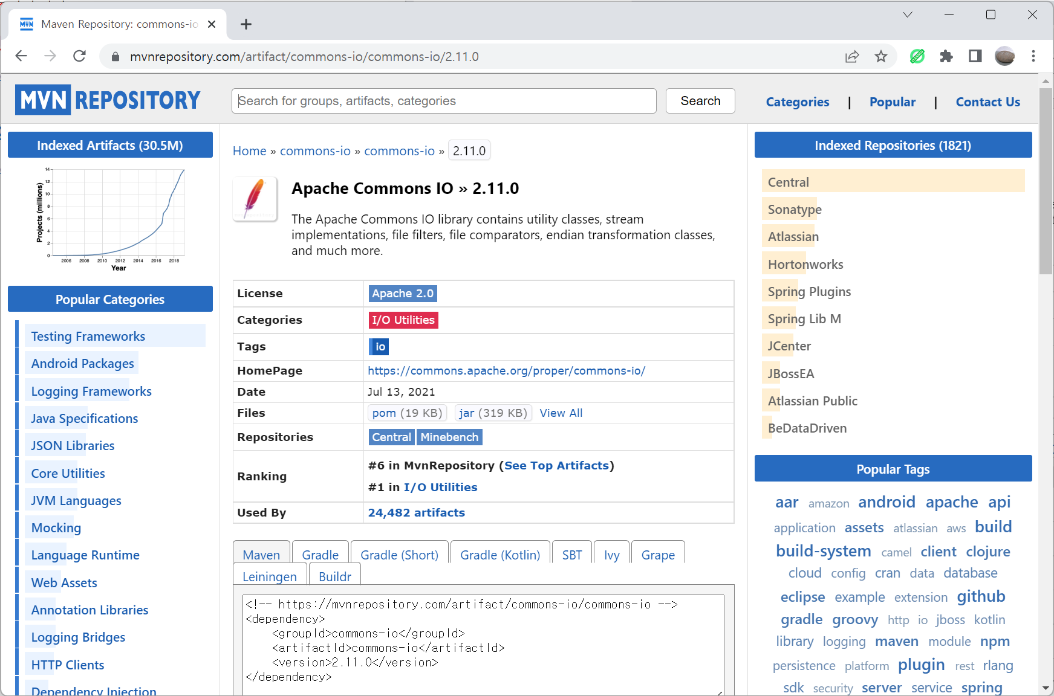Open JSON Libraries category
The height and width of the screenshot is (696, 1054).
click(x=73, y=446)
